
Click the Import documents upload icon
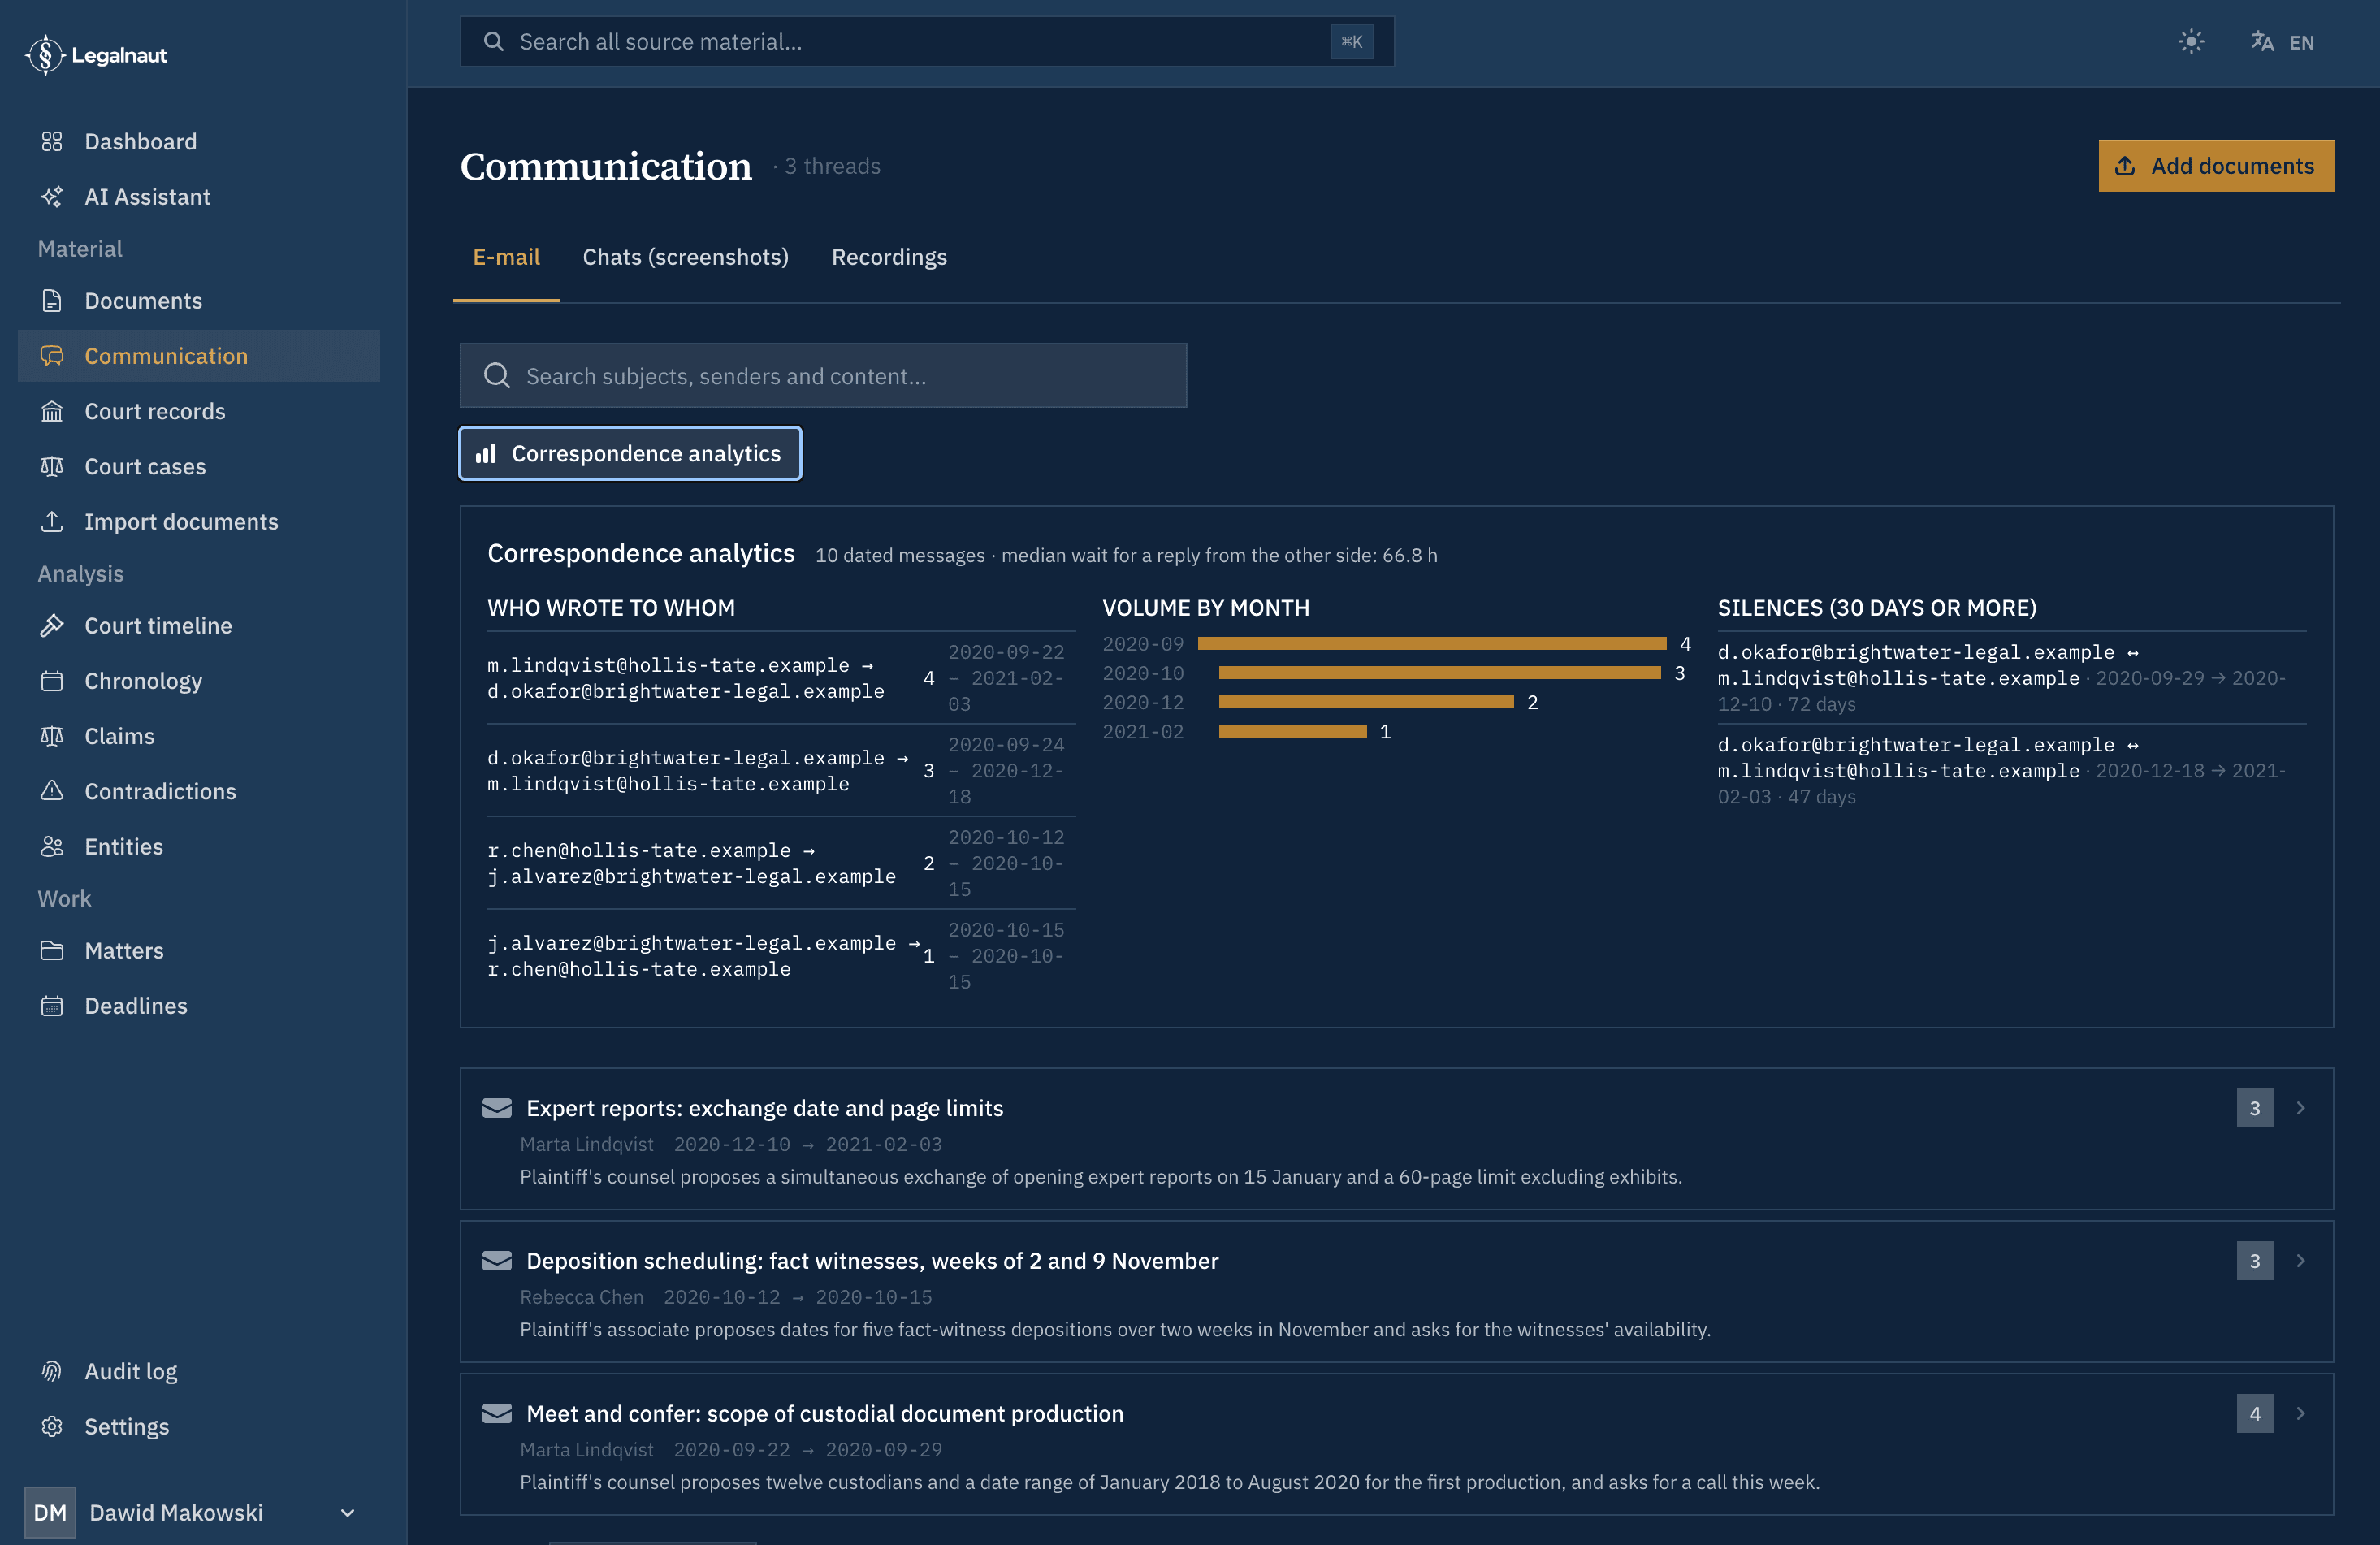coord(52,521)
